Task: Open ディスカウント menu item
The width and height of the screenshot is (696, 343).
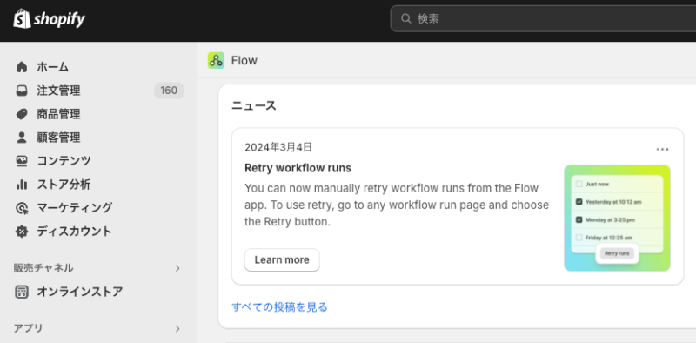Action: (x=99, y=231)
